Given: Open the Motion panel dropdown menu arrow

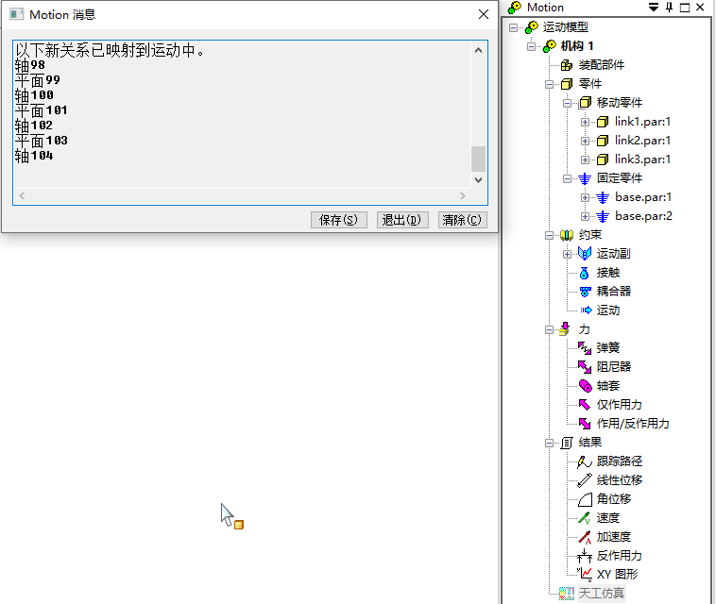Looking at the screenshot, I should (x=654, y=8).
